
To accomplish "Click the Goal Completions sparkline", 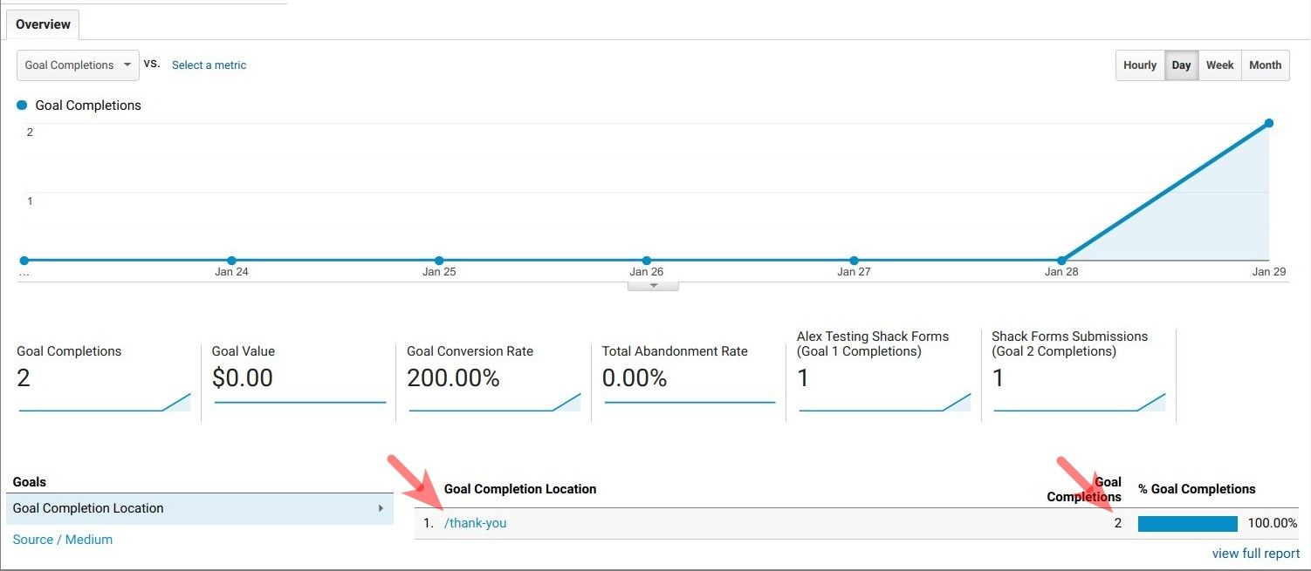I will [104, 403].
